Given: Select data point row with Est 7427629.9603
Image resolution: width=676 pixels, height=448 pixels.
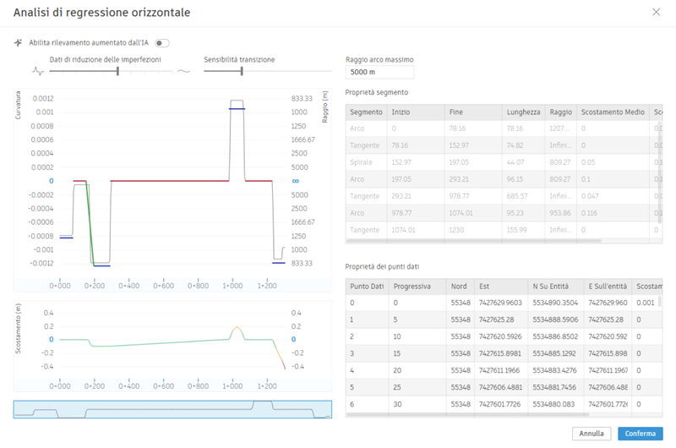Looking at the screenshot, I should 504,303.
